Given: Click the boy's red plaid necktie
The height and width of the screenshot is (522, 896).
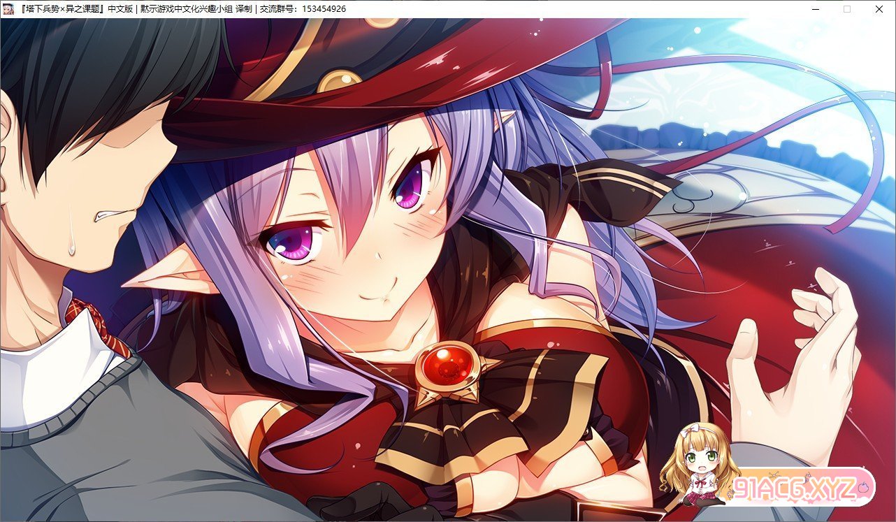Looking at the screenshot, I should [98, 326].
